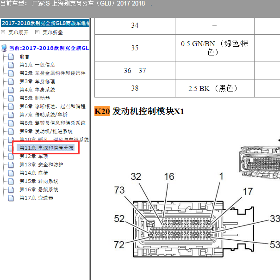Click table cell with pin number 35
This screenshot has height=280, width=280.
(x=135, y=48)
